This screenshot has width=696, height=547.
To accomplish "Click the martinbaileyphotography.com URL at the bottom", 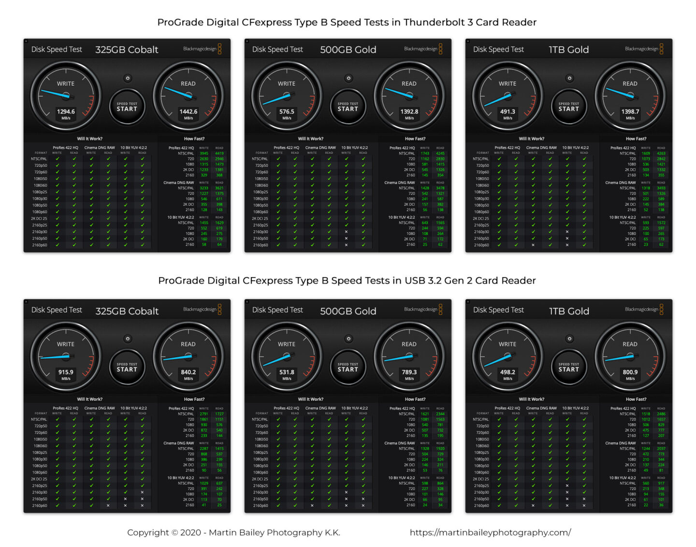I will (x=490, y=533).
